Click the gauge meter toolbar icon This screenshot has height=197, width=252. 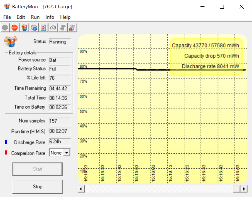53,28
